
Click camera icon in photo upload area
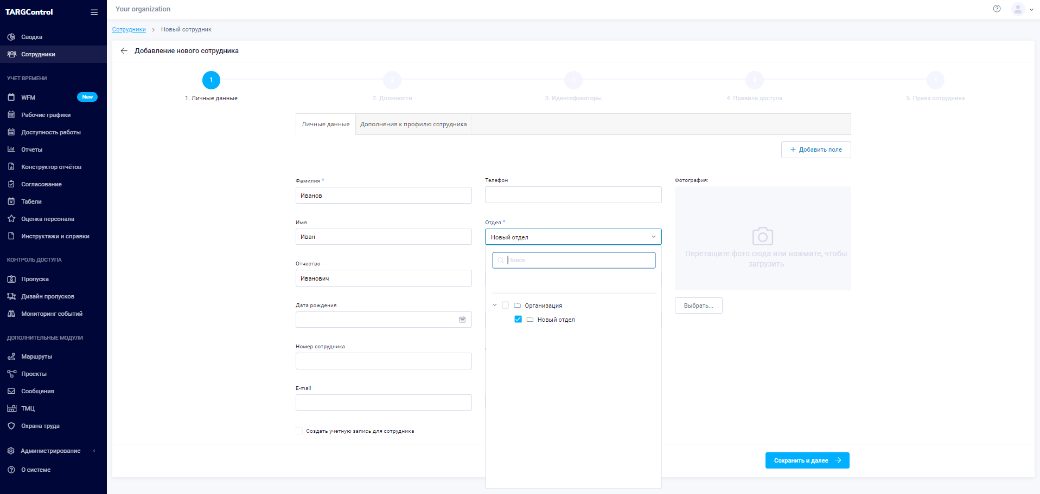coord(762,236)
